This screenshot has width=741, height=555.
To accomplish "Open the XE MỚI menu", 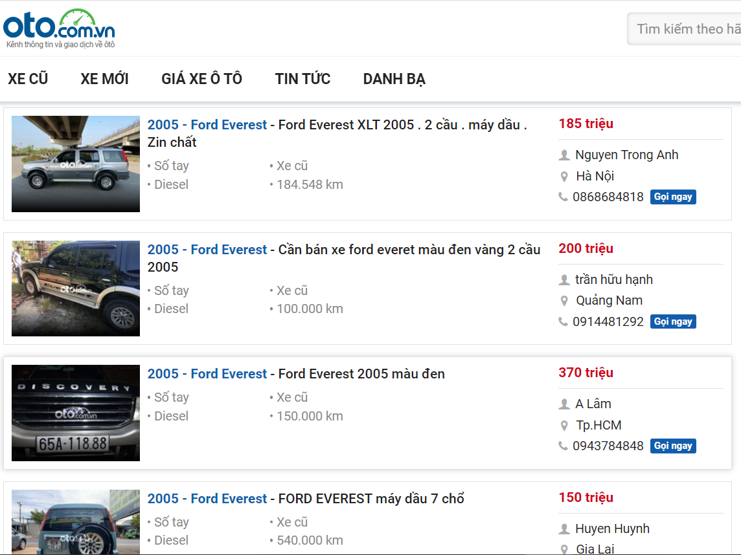I will click(x=104, y=79).
